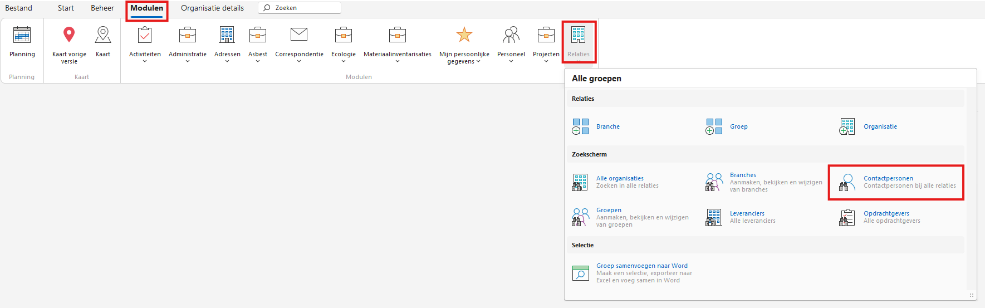This screenshot has height=308, width=985.
Task: Expand the Ecologie dropdown chevron
Action: (x=344, y=61)
